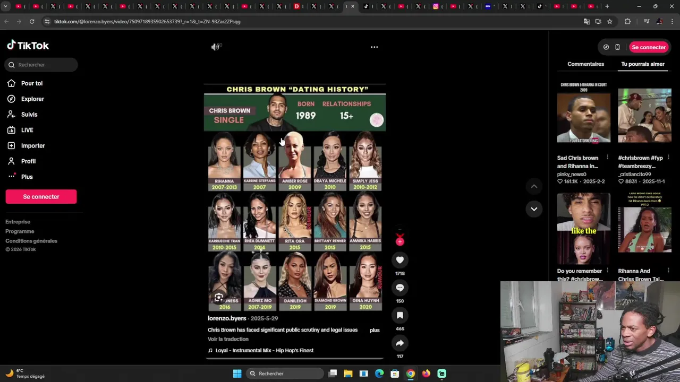Image resolution: width=680 pixels, height=382 pixels.
Task: Open the Windows Start menu
Action: tap(237, 374)
